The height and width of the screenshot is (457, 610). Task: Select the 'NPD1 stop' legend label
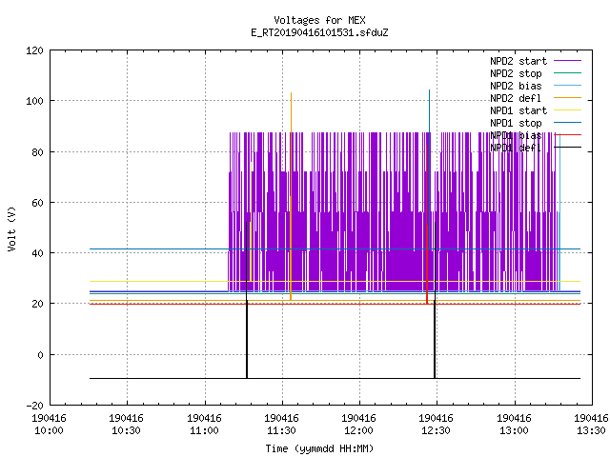pyautogui.click(x=516, y=123)
